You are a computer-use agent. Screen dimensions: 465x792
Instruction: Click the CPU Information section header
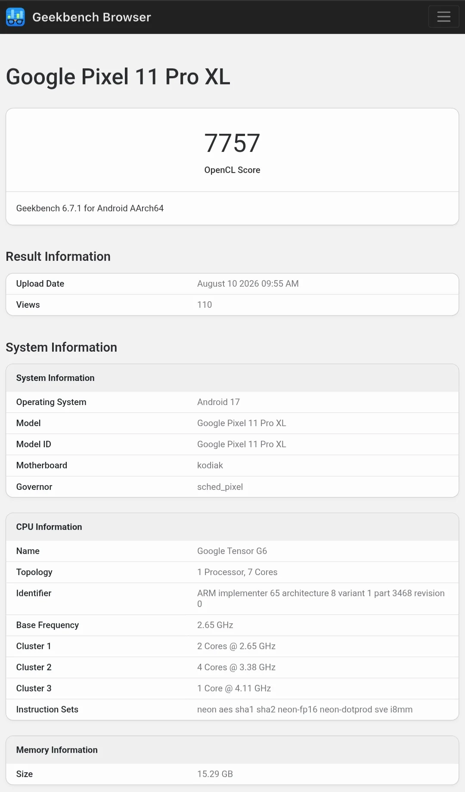(49, 527)
